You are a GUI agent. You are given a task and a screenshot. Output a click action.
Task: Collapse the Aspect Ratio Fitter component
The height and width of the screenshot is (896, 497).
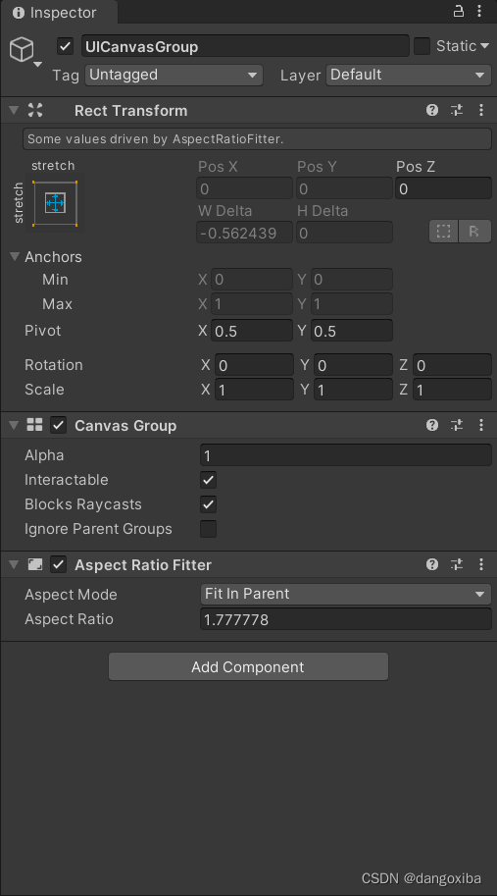coord(14,564)
